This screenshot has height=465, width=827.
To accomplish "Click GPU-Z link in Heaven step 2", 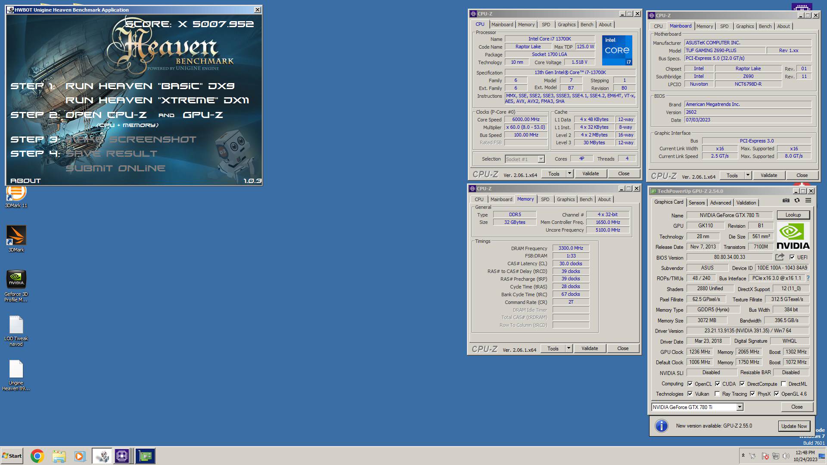I will click(203, 115).
